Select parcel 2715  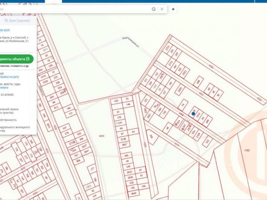pos(171,64)
